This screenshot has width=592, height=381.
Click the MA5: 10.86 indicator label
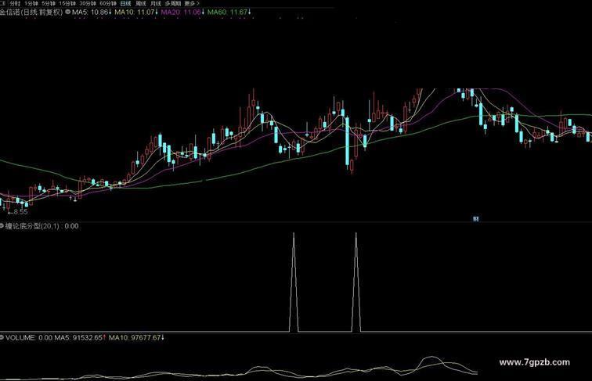click(x=92, y=12)
